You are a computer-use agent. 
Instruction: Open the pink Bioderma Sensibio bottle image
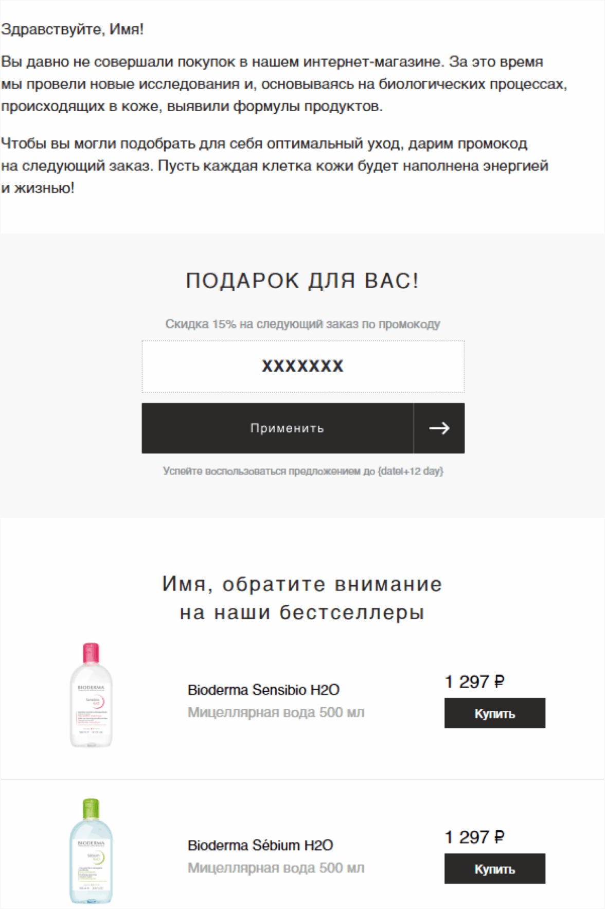(x=91, y=695)
